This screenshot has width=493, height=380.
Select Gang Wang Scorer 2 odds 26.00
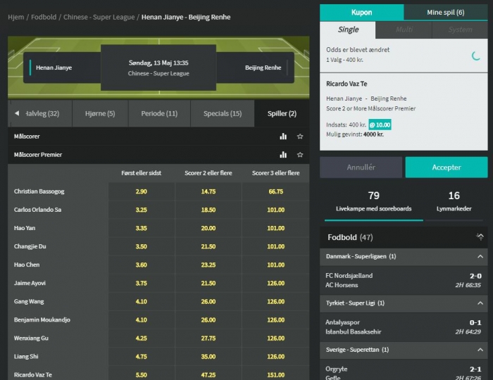(x=208, y=301)
